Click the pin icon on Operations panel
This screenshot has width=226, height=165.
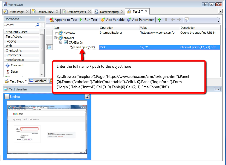[40, 19]
